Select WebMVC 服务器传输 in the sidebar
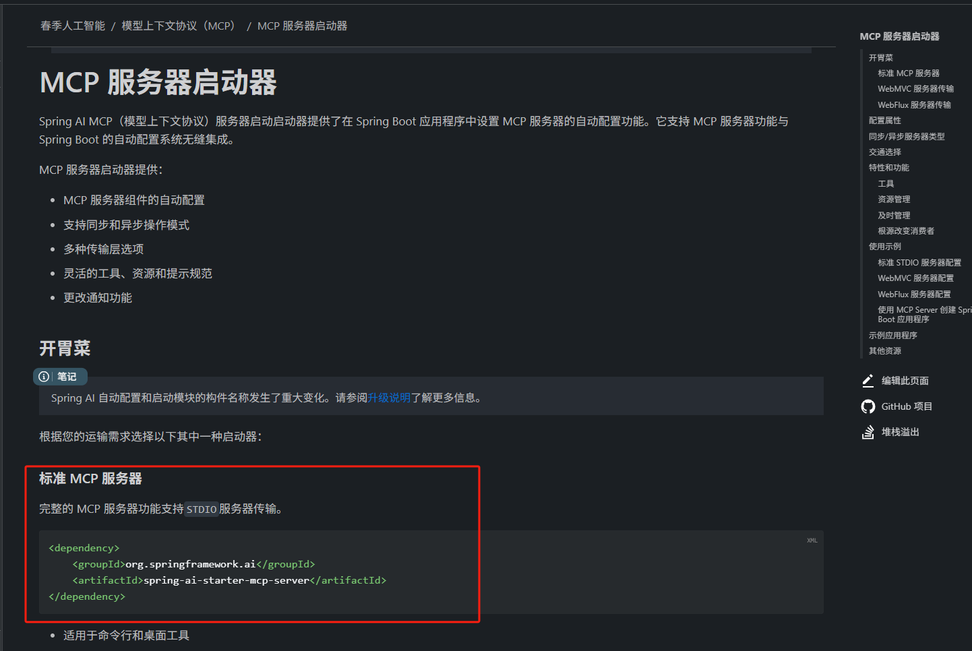This screenshot has width=972, height=651. 916,89
